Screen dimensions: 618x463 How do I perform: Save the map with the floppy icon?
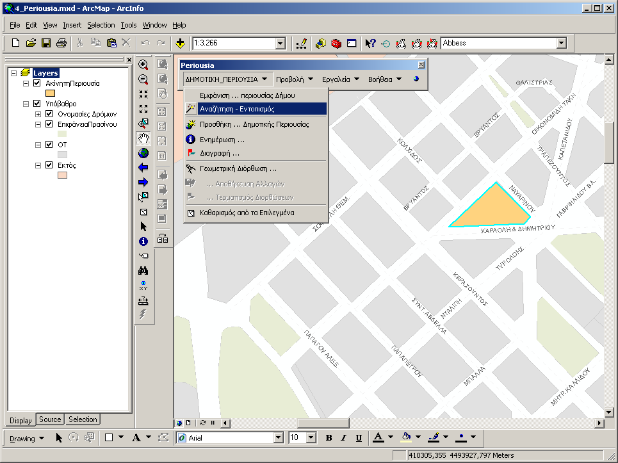pos(46,43)
